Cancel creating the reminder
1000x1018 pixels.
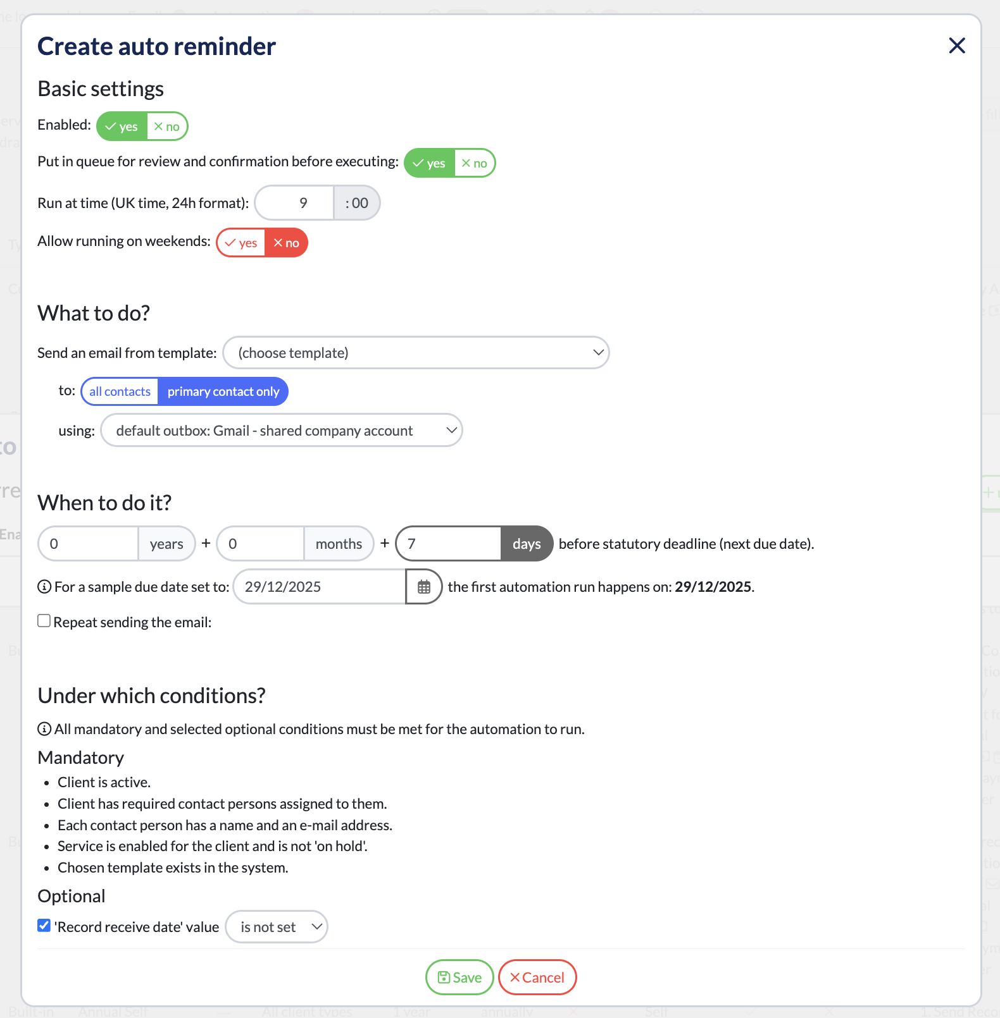point(537,978)
